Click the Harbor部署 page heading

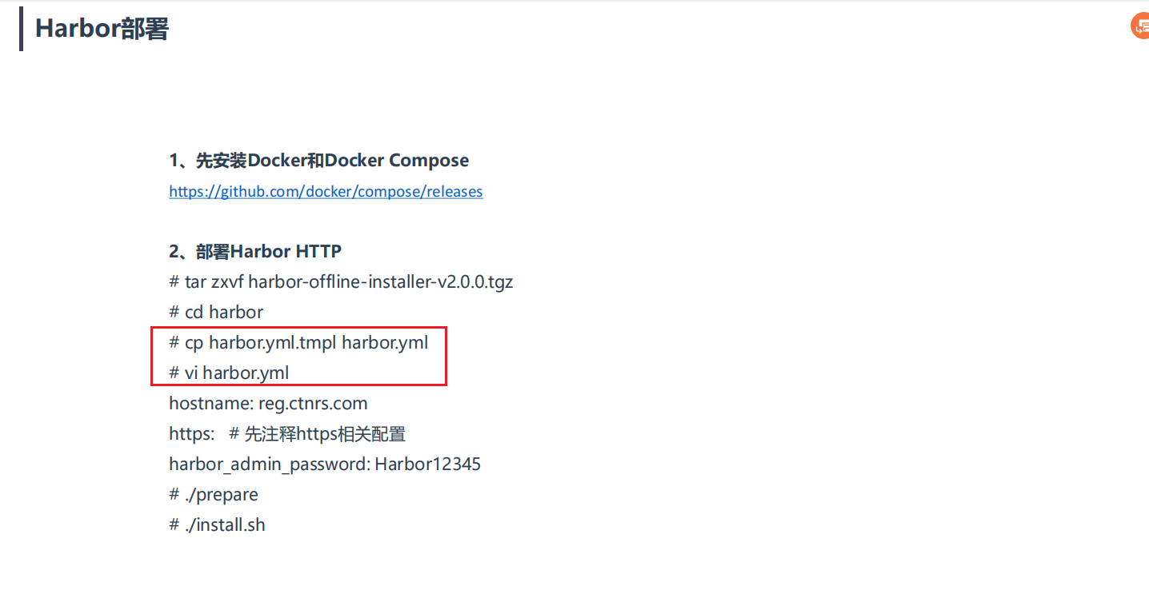click(x=102, y=29)
